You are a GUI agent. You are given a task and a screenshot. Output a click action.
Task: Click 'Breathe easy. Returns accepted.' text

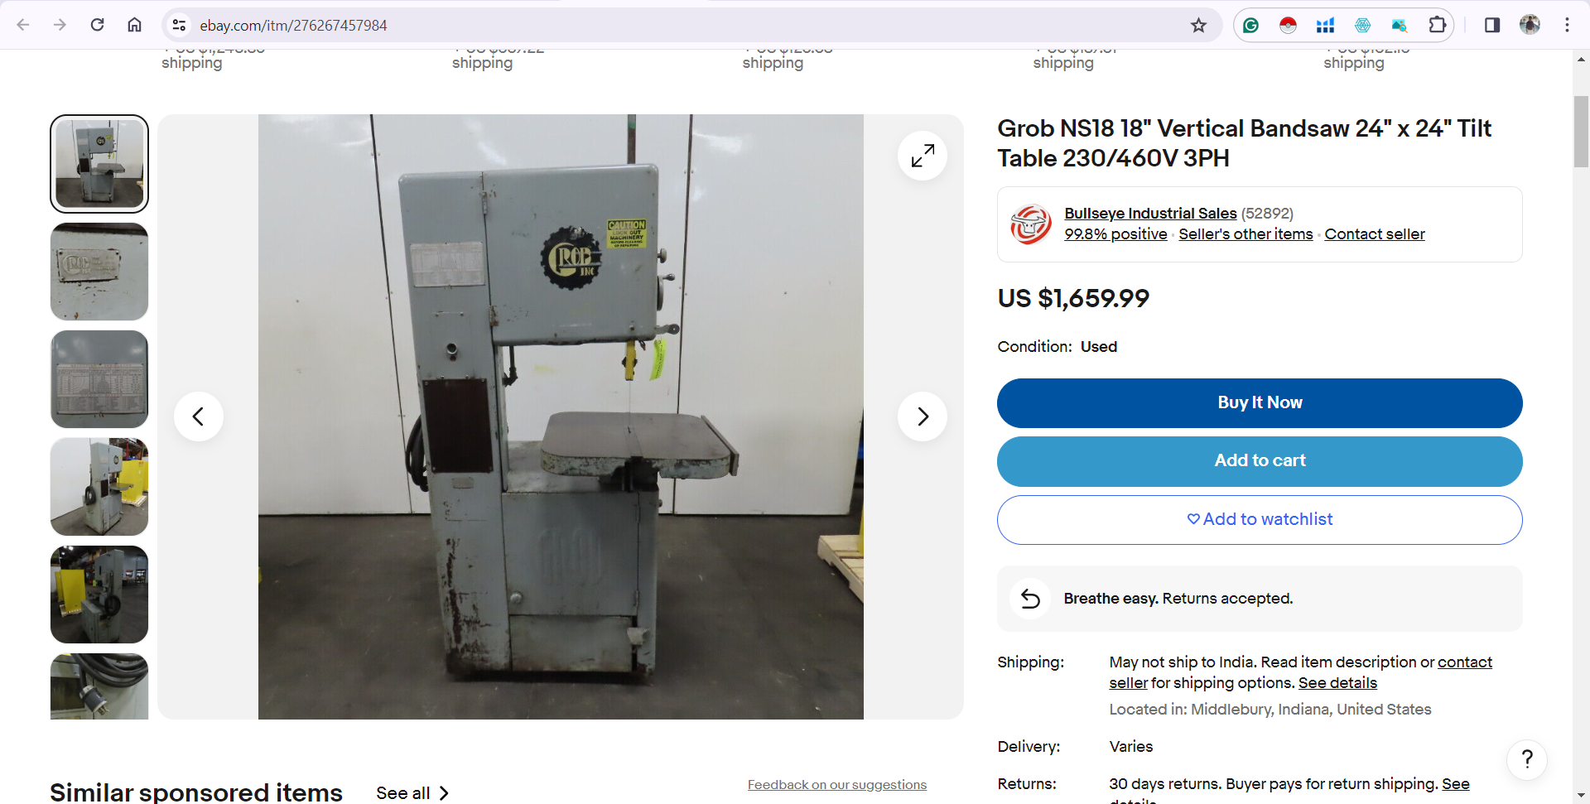[1178, 599]
